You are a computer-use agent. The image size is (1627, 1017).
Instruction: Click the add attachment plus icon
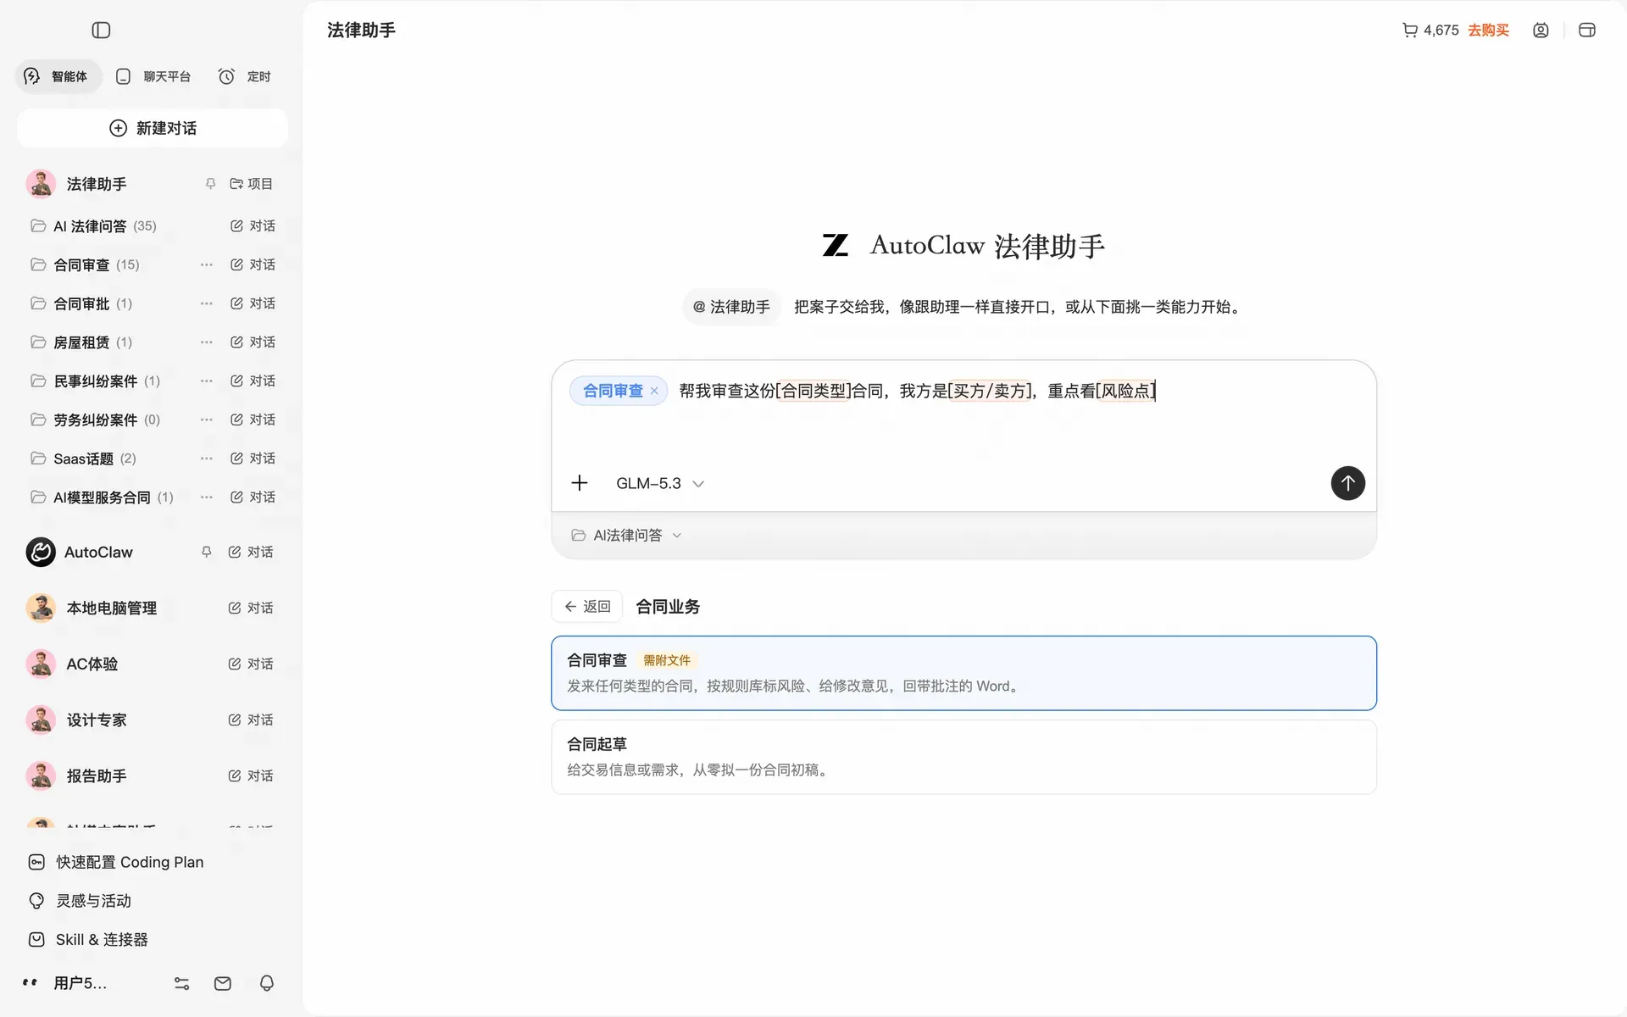(x=580, y=483)
